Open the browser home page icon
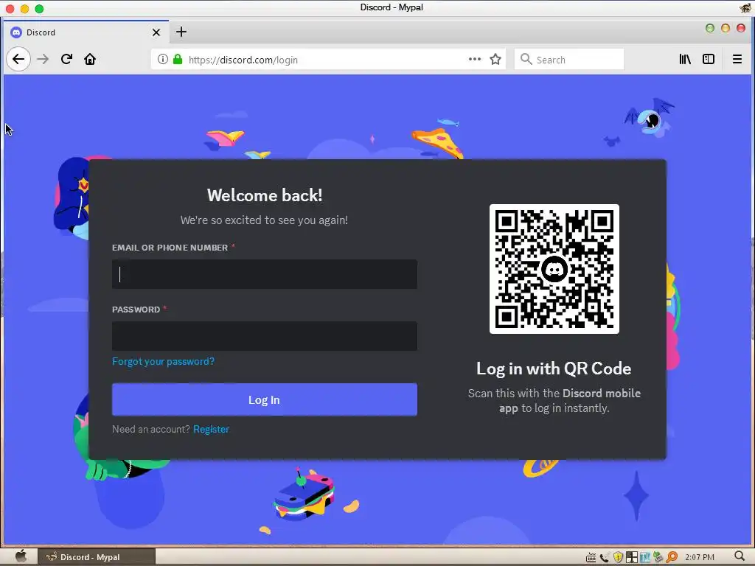This screenshot has height=566, width=755. click(x=90, y=59)
